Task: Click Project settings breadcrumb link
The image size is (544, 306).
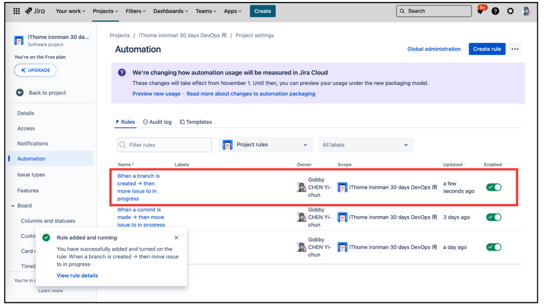Action: click(x=254, y=36)
